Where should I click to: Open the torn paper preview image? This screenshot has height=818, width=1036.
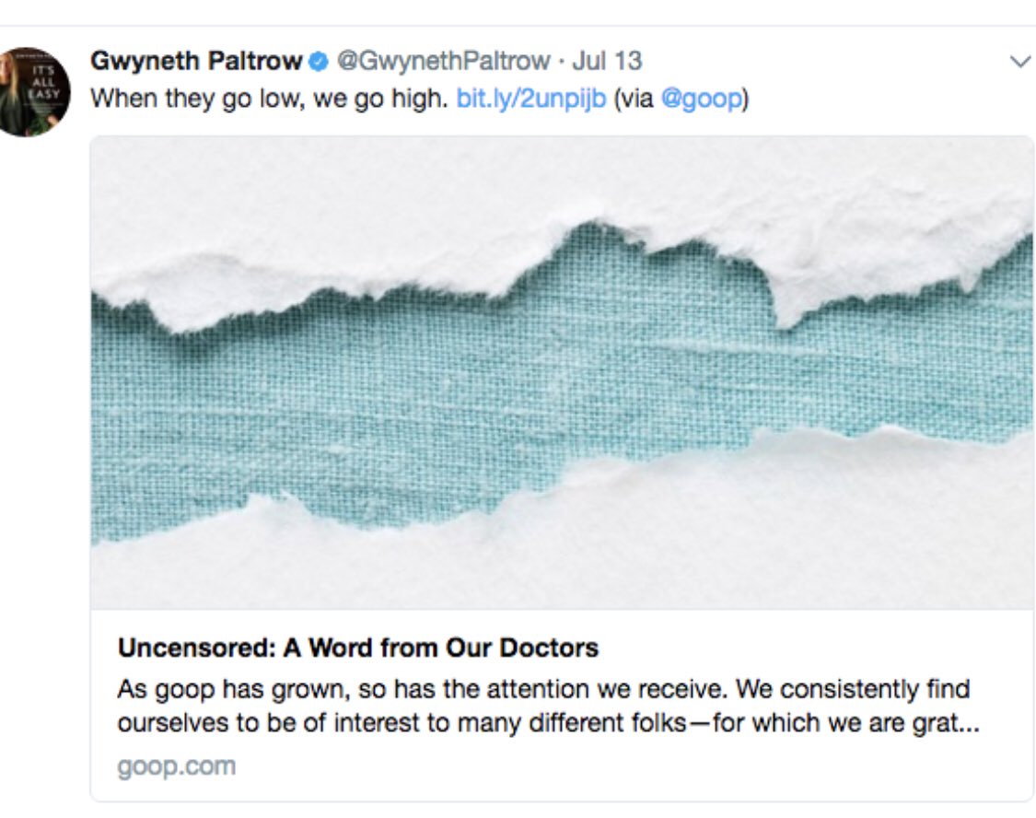coord(563,372)
